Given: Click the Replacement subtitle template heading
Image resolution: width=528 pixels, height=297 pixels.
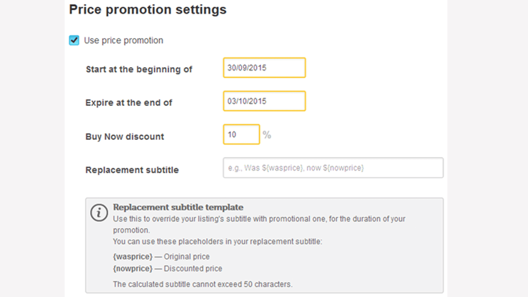Looking at the screenshot, I should point(178,207).
